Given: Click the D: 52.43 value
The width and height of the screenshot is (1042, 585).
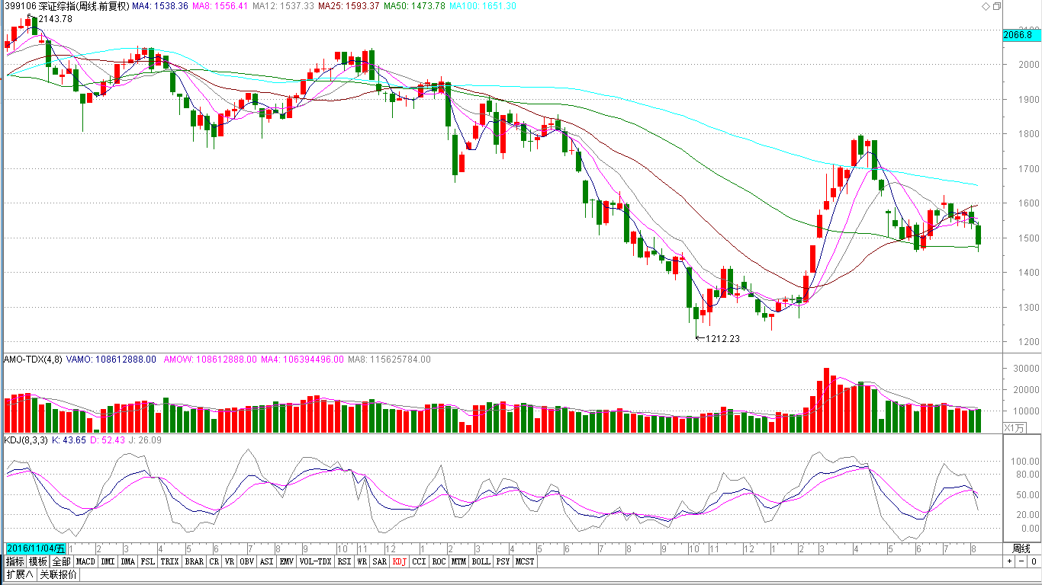Looking at the screenshot, I should (106, 440).
